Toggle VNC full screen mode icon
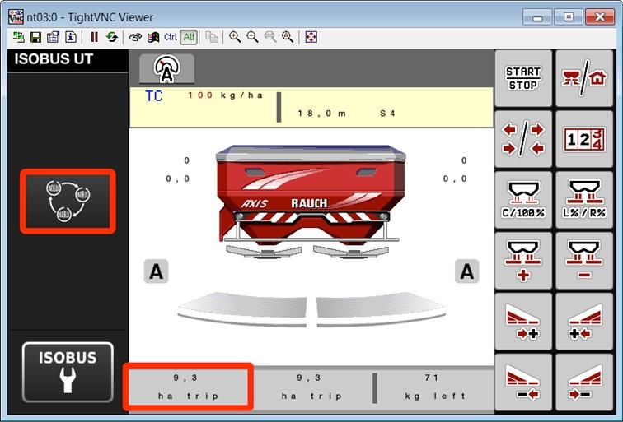 point(311,37)
